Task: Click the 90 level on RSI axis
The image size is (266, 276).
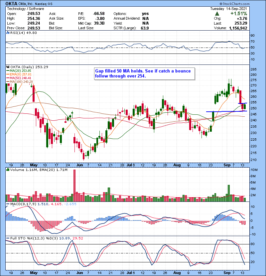Action: click(x=253, y=35)
